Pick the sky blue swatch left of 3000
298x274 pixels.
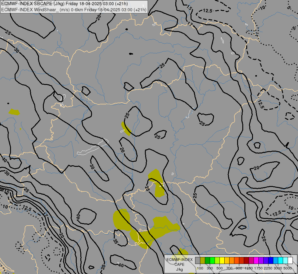(275, 260)
